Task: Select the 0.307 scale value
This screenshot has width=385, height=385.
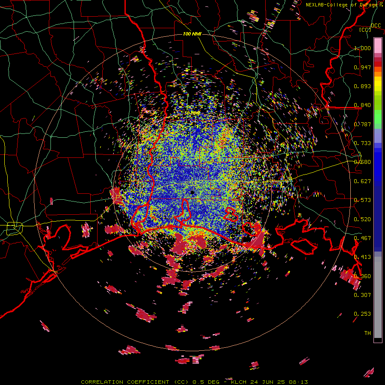Action: [362, 295]
